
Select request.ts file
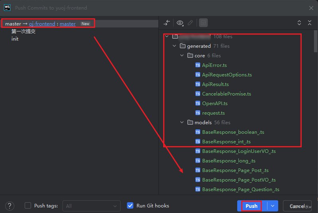click(213, 113)
